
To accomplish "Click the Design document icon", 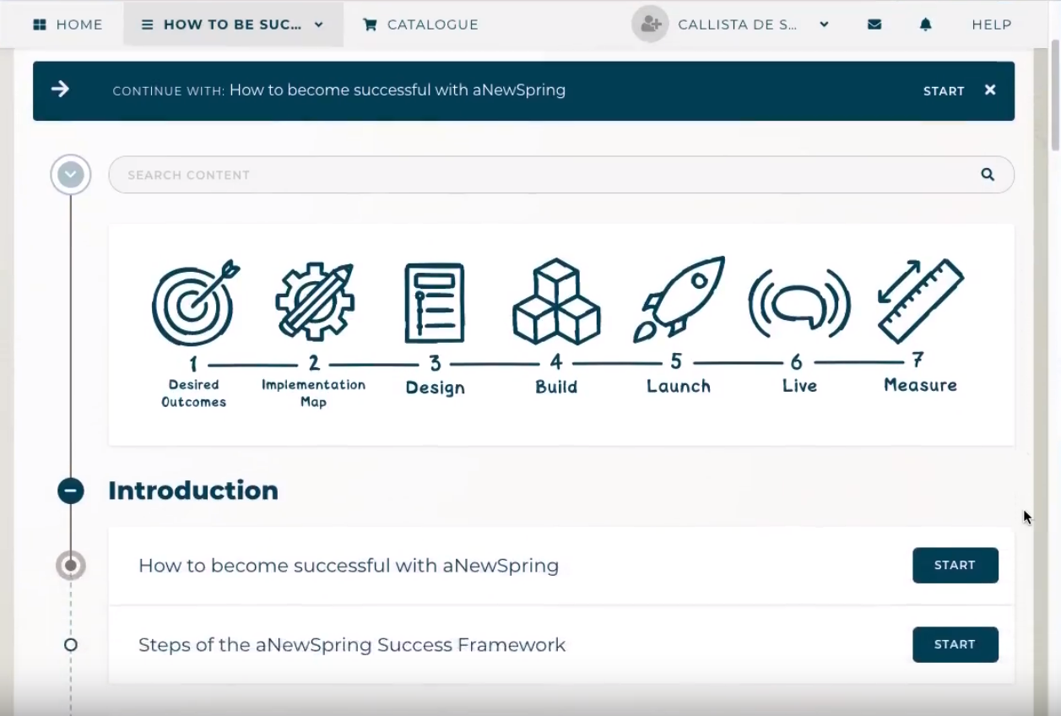I will coord(435,302).
